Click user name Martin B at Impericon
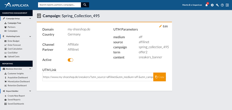The image size is (232, 110). click(x=192, y=5)
